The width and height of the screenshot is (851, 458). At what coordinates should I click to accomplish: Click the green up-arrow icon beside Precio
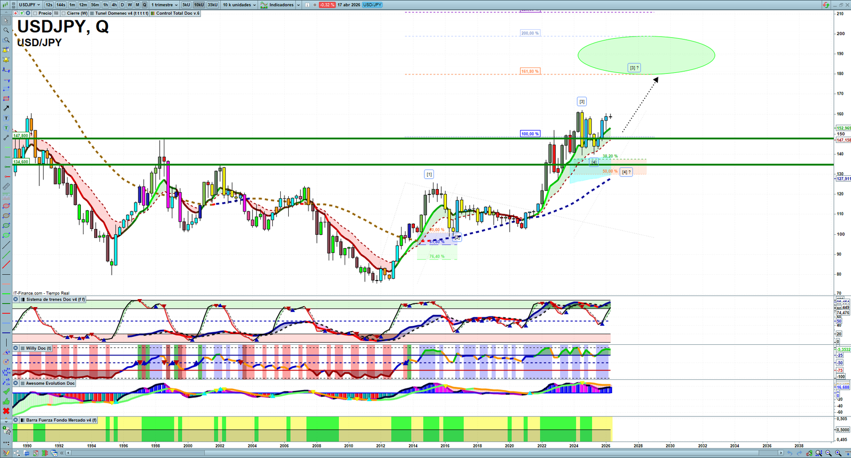tap(22, 13)
